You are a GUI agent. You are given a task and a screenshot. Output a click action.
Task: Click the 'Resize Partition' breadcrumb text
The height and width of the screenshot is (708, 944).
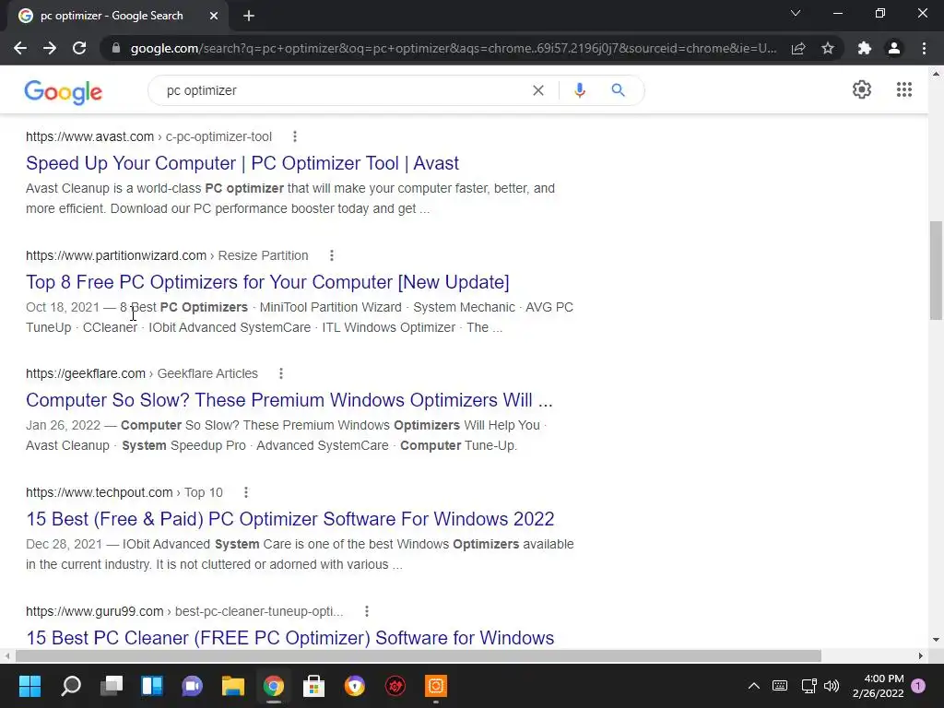click(x=263, y=255)
